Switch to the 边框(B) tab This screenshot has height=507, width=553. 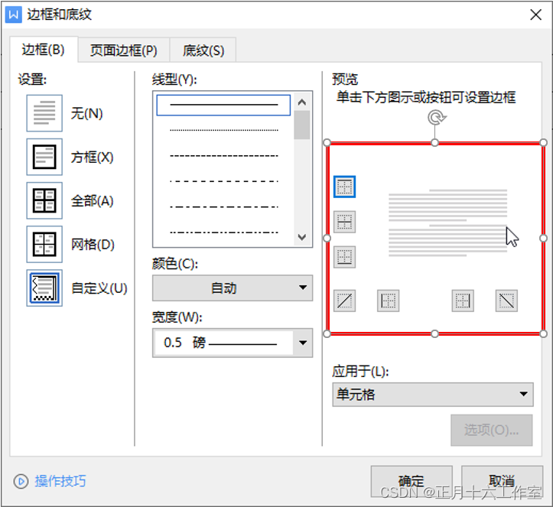(43, 50)
